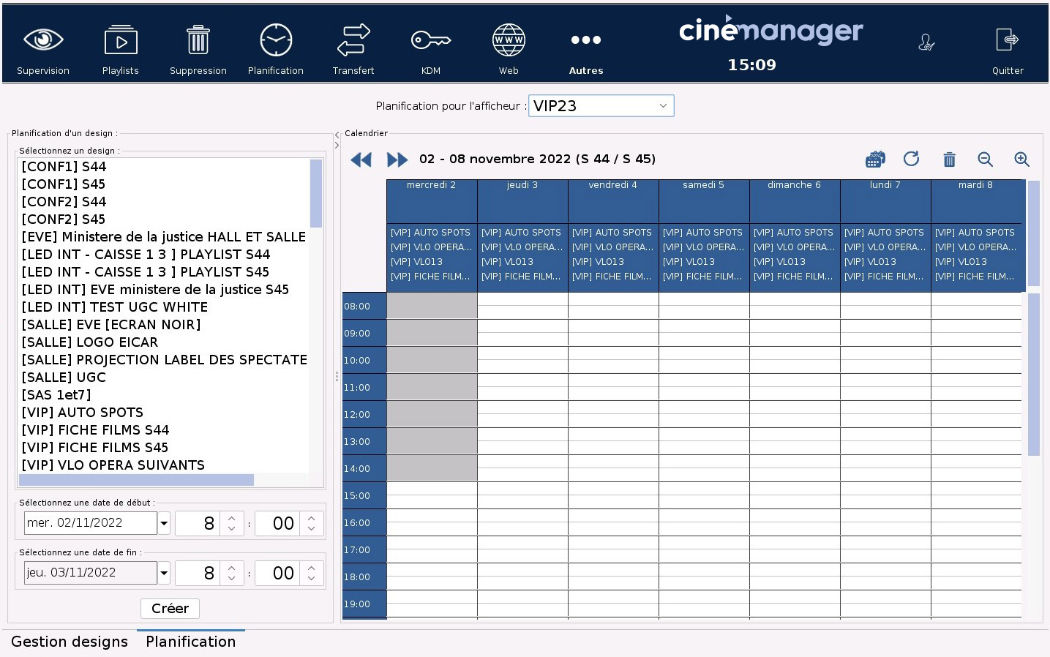Open the Transfert arrows icon
The width and height of the screenshot is (1050, 657).
click(x=353, y=41)
